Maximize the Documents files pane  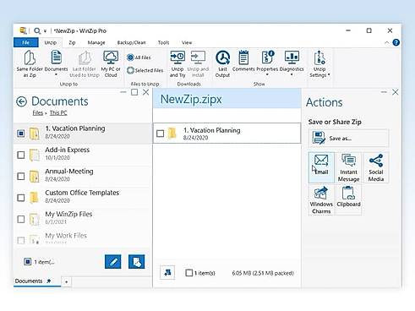(134, 92)
